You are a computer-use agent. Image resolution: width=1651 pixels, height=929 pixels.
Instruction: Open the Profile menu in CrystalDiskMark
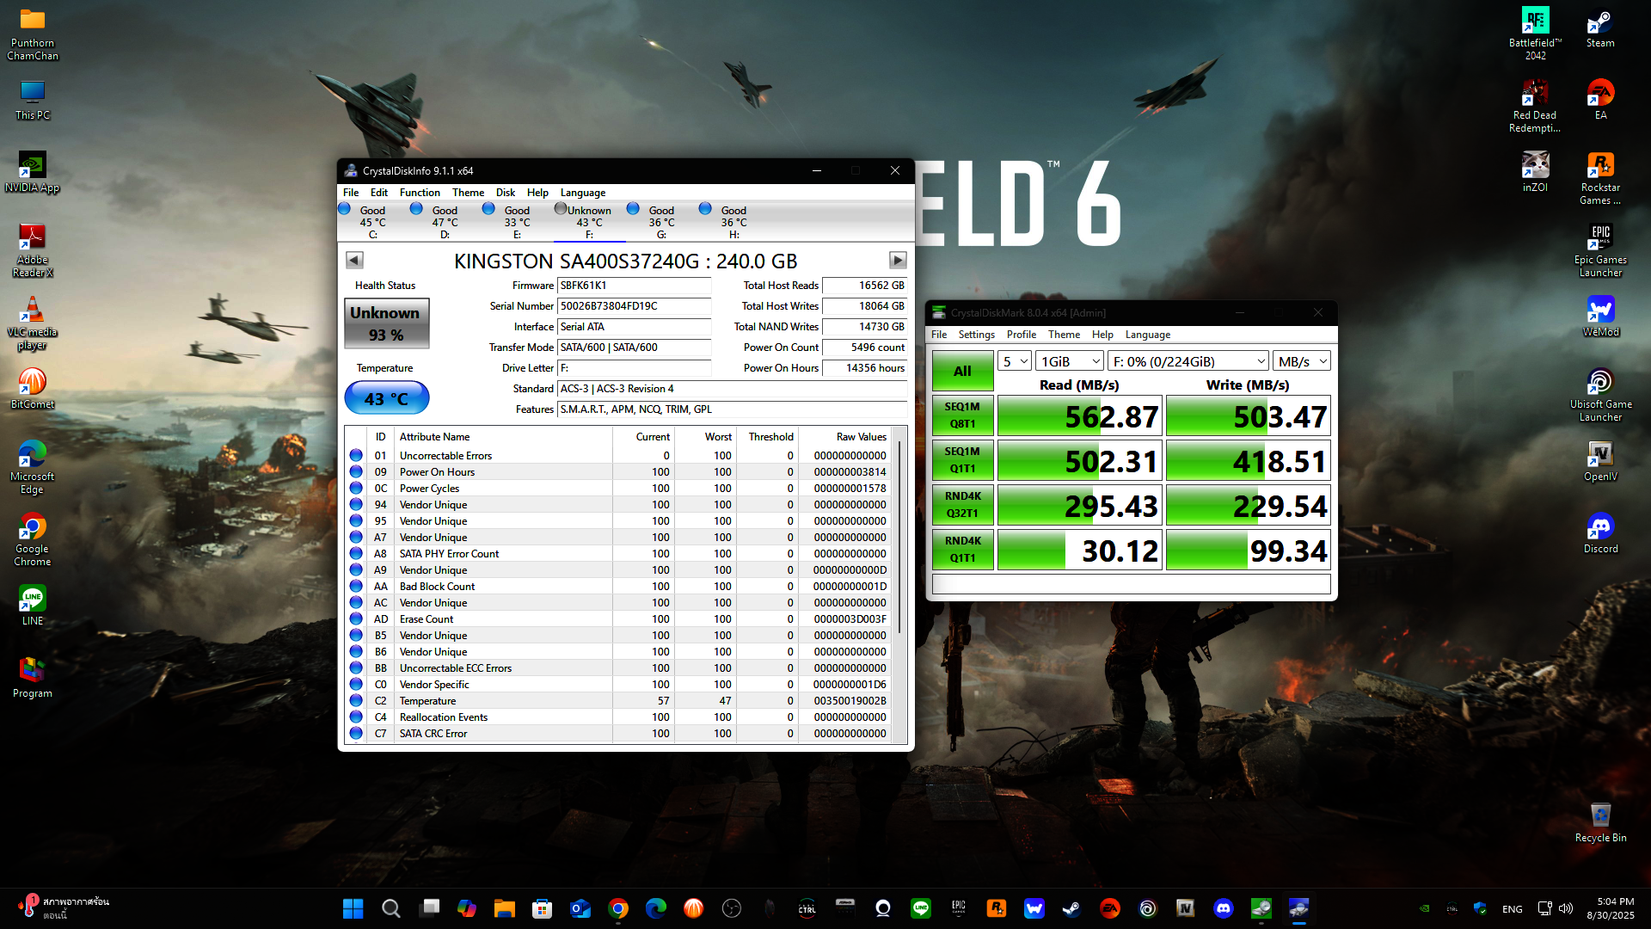pyautogui.click(x=1021, y=335)
